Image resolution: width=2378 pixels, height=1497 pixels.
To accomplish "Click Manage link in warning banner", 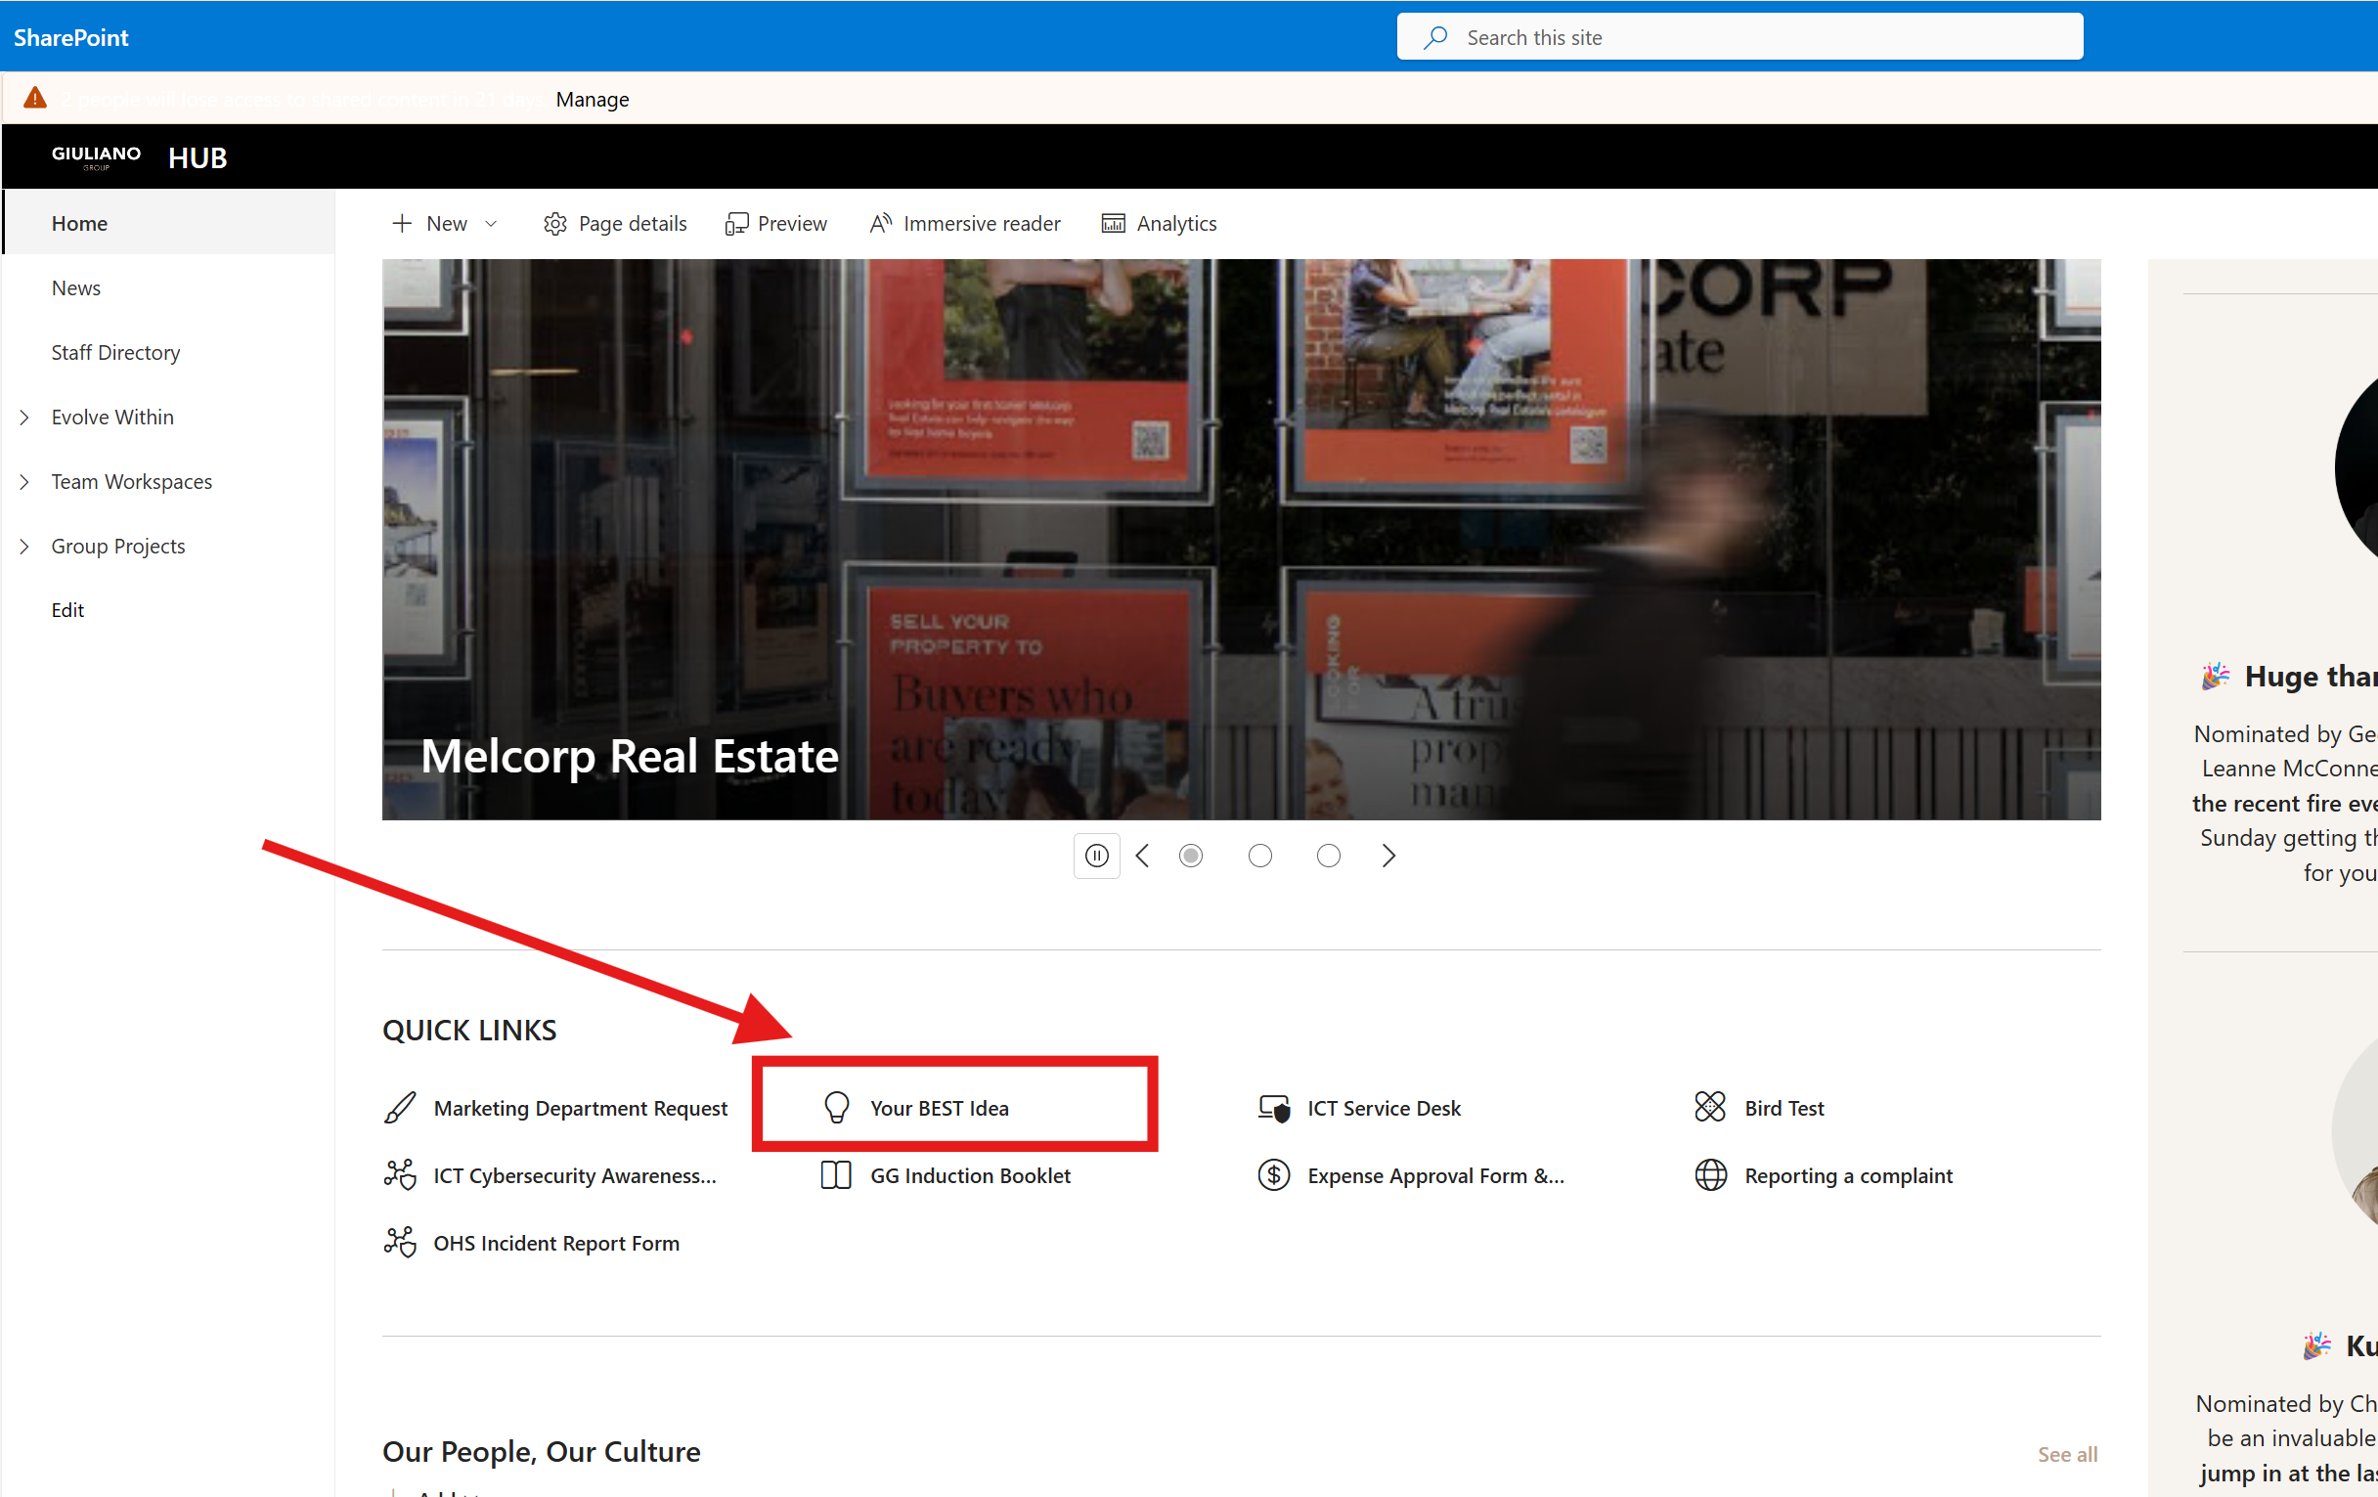I will tap(592, 99).
